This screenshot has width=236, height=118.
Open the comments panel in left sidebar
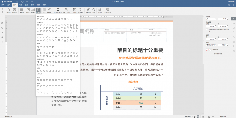3,23
